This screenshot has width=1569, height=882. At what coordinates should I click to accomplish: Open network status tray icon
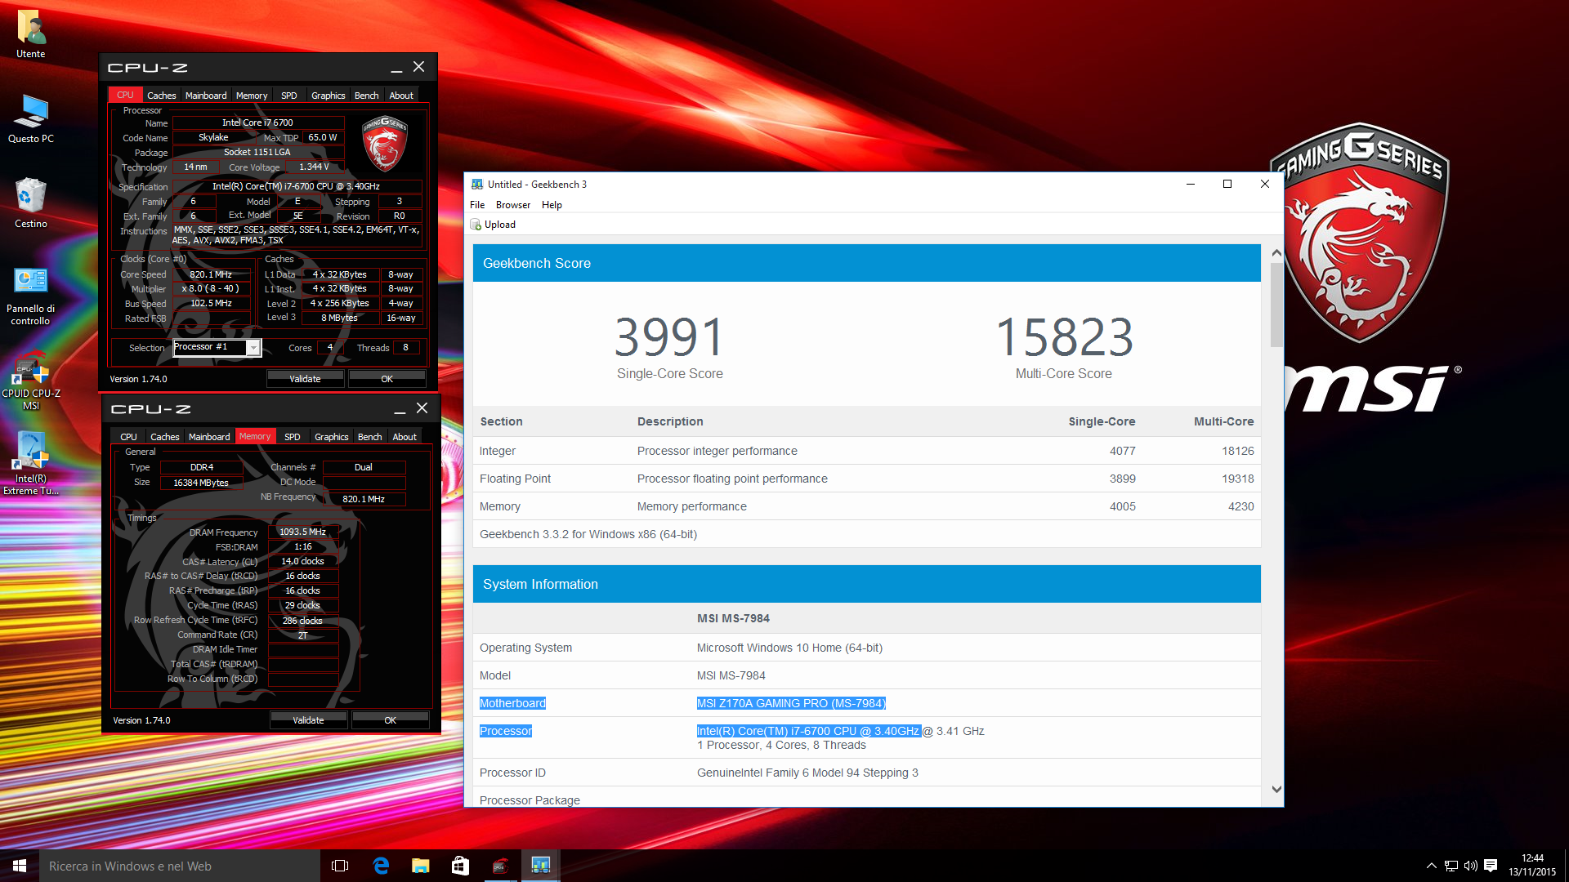pos(1451,866)
